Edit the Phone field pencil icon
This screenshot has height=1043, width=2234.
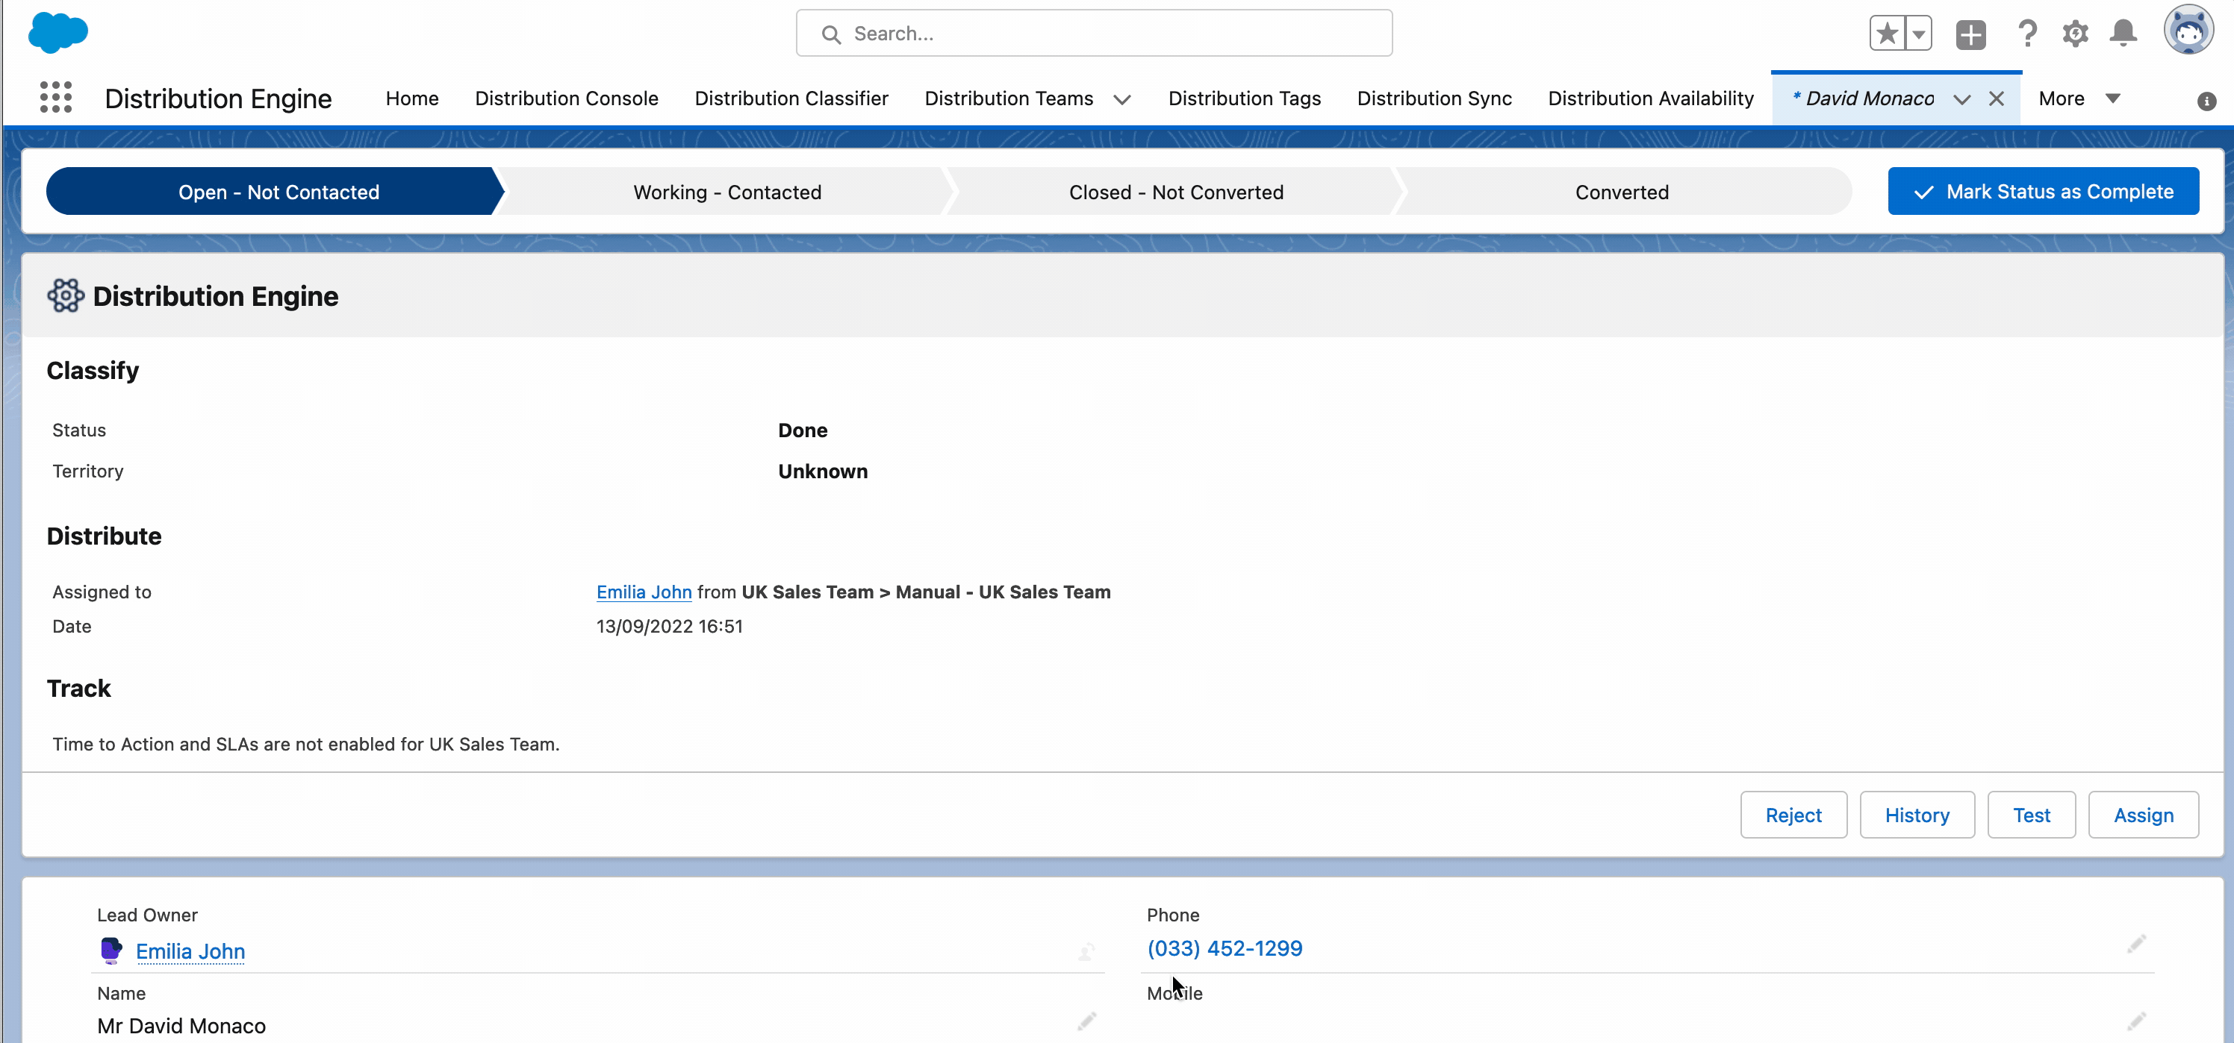(x=2136, y=943)
